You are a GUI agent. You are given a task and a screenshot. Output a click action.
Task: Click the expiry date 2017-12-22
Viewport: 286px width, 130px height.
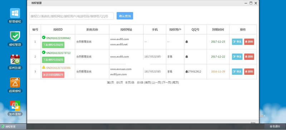tap(218, 57)
